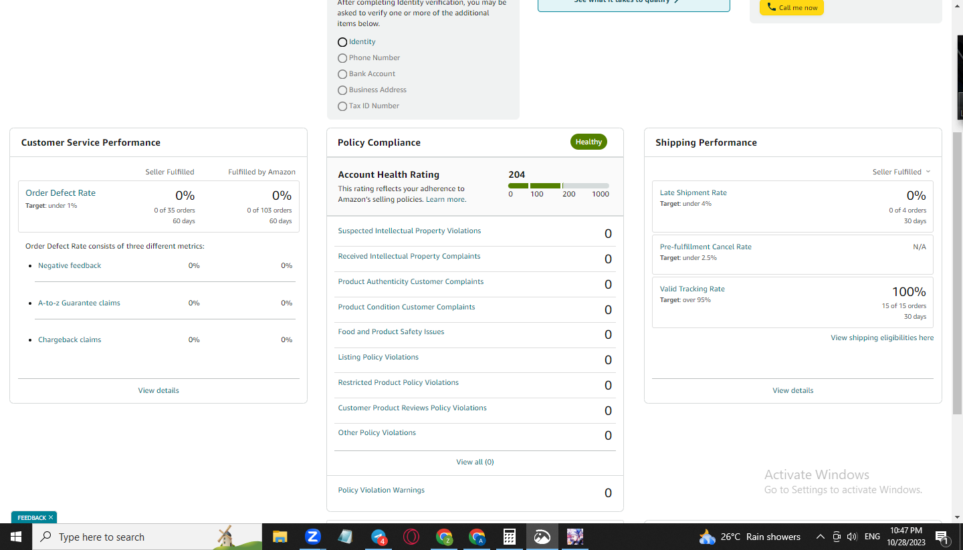Open Telegram with 4 unread badge
Viewport: 963px width, 550px height.
point(379,537)
